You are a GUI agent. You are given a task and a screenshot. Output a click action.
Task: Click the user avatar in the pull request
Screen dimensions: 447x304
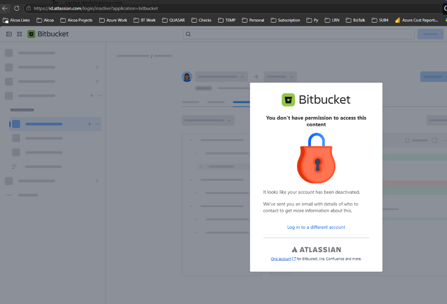[187, 77]
